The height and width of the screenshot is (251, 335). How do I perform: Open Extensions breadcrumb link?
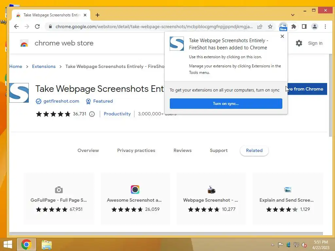point(44,66)
